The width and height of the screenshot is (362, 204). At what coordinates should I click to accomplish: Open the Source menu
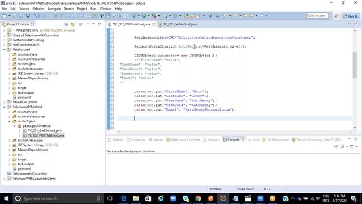(x=24, y=9)
